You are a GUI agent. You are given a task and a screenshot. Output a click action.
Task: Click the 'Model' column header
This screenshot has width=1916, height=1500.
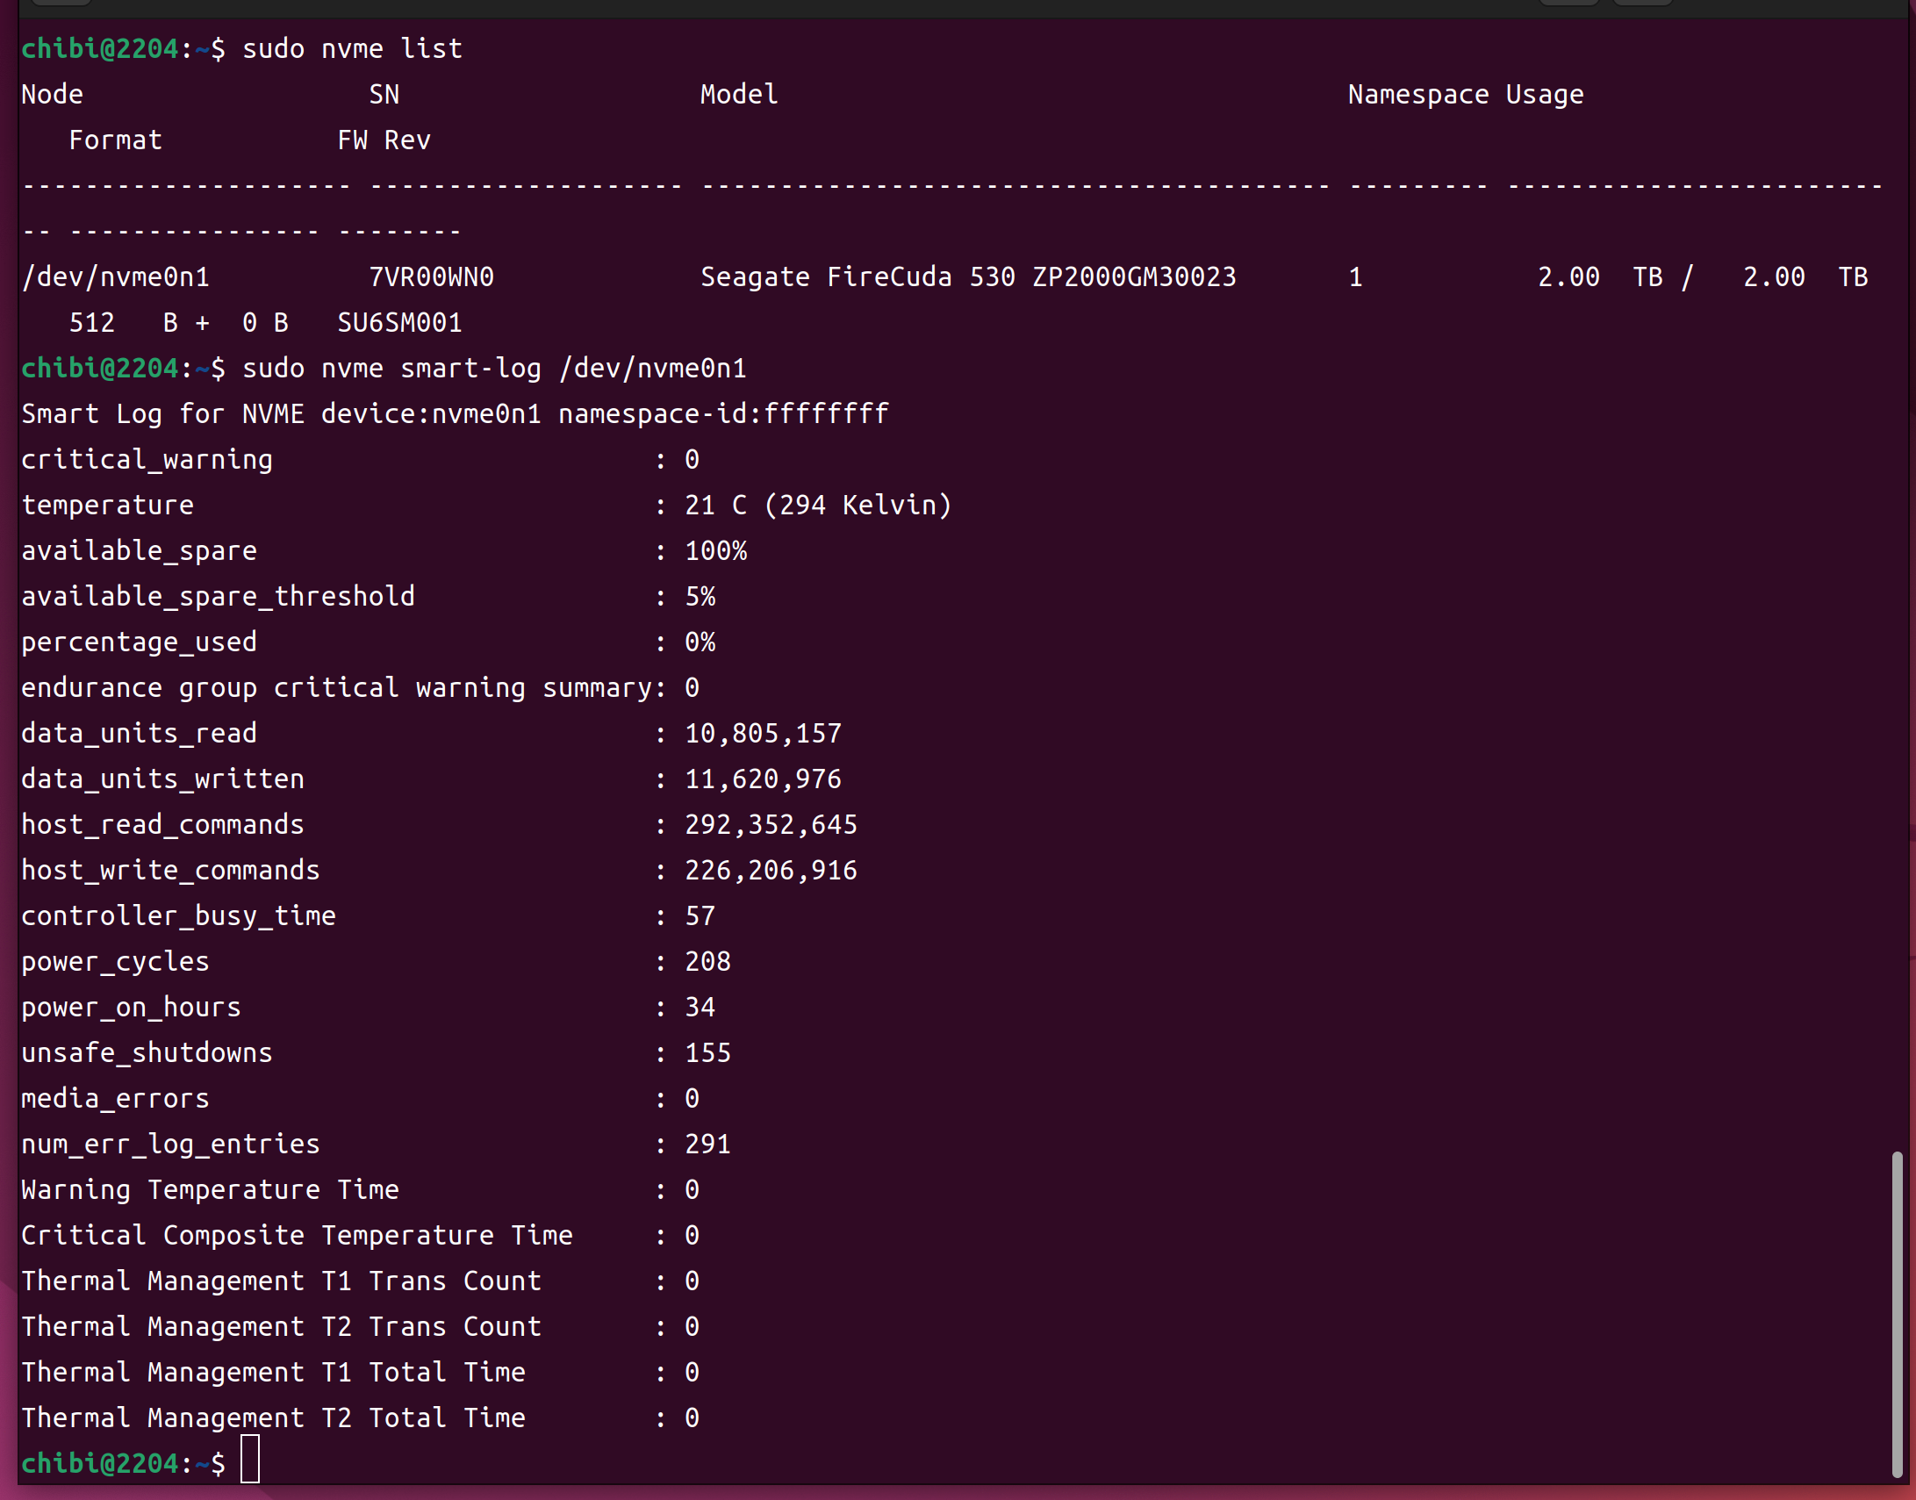click(738, 94)
